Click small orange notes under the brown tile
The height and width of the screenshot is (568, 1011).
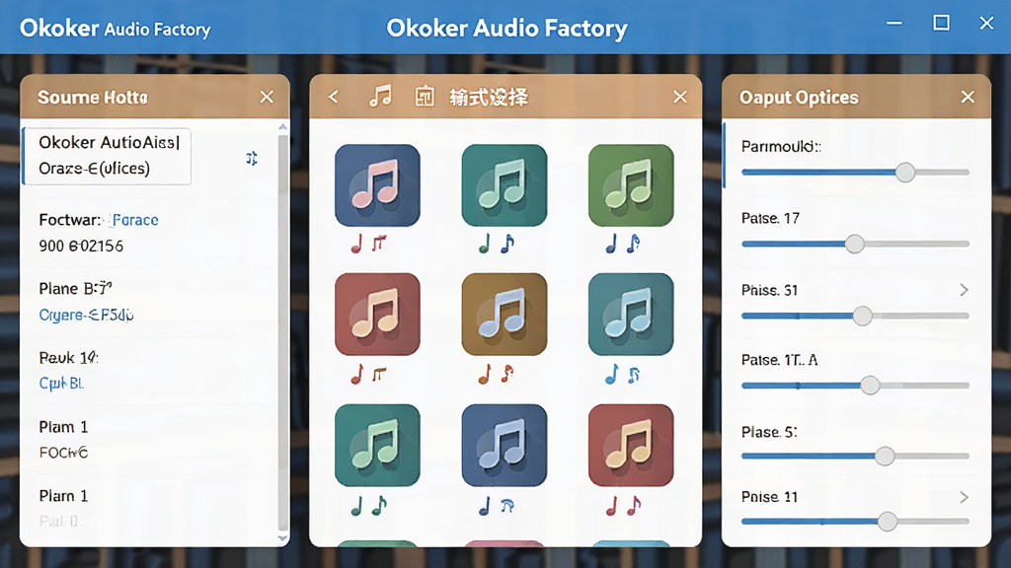[496, 374]
